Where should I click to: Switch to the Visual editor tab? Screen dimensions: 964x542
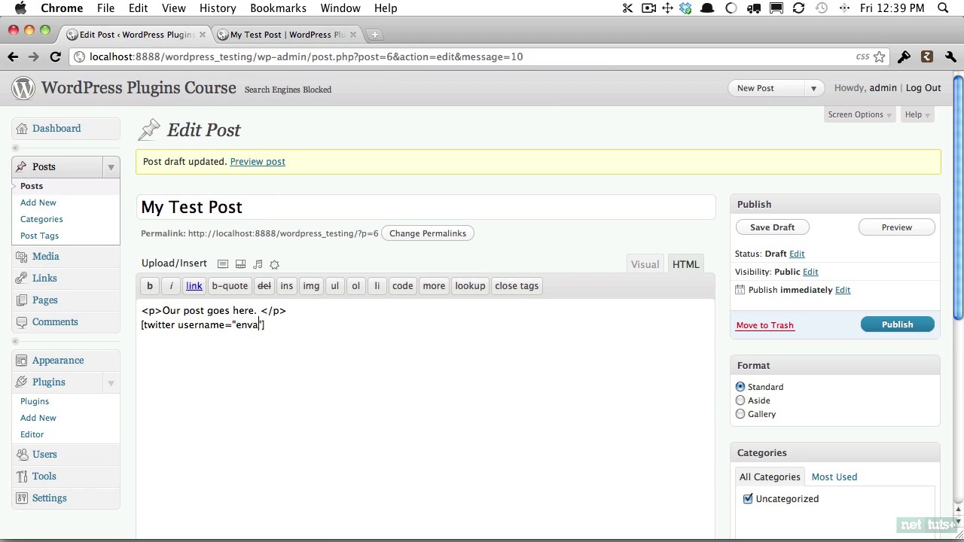[x=645, y=264]
